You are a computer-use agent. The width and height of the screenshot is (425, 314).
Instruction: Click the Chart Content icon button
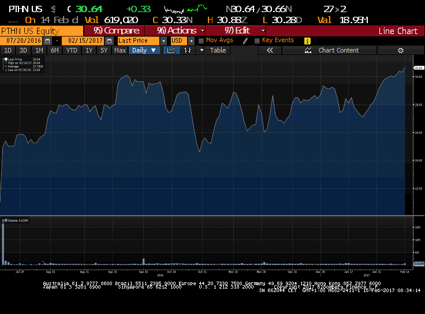[308, 50]
